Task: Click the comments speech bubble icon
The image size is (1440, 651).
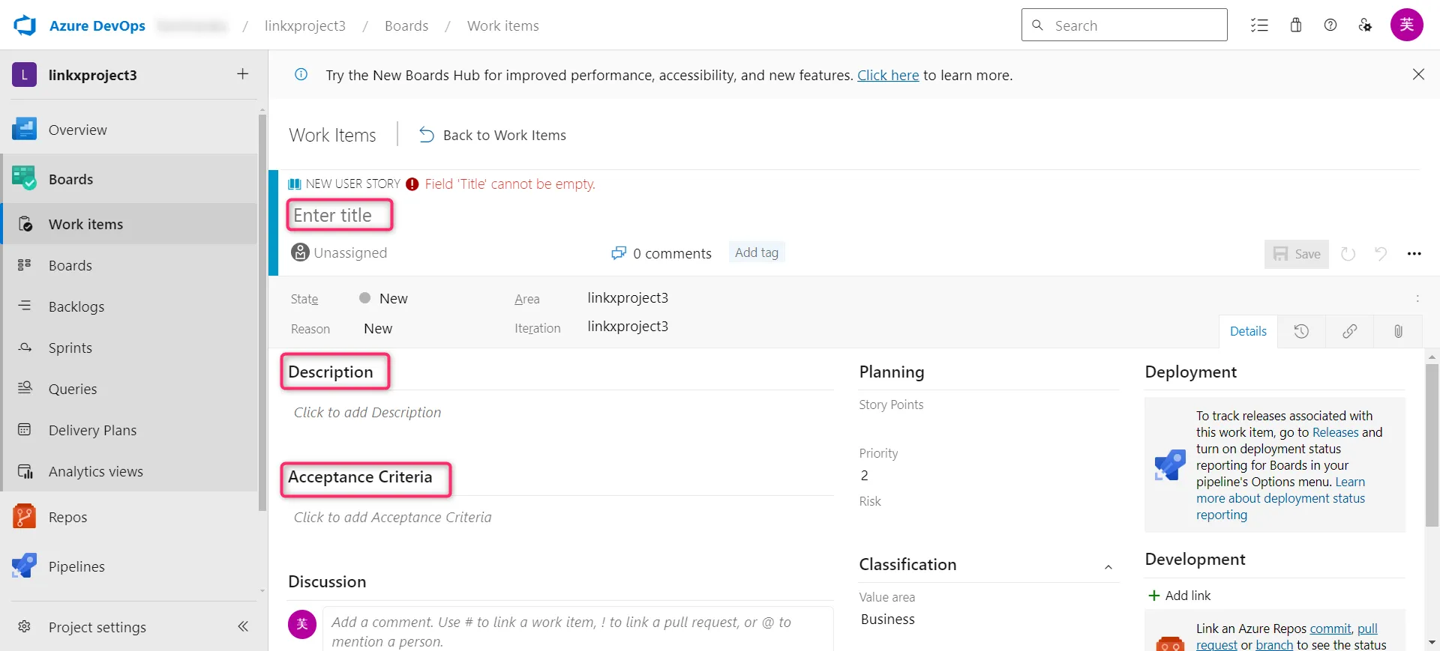Action: coord(619,253)
